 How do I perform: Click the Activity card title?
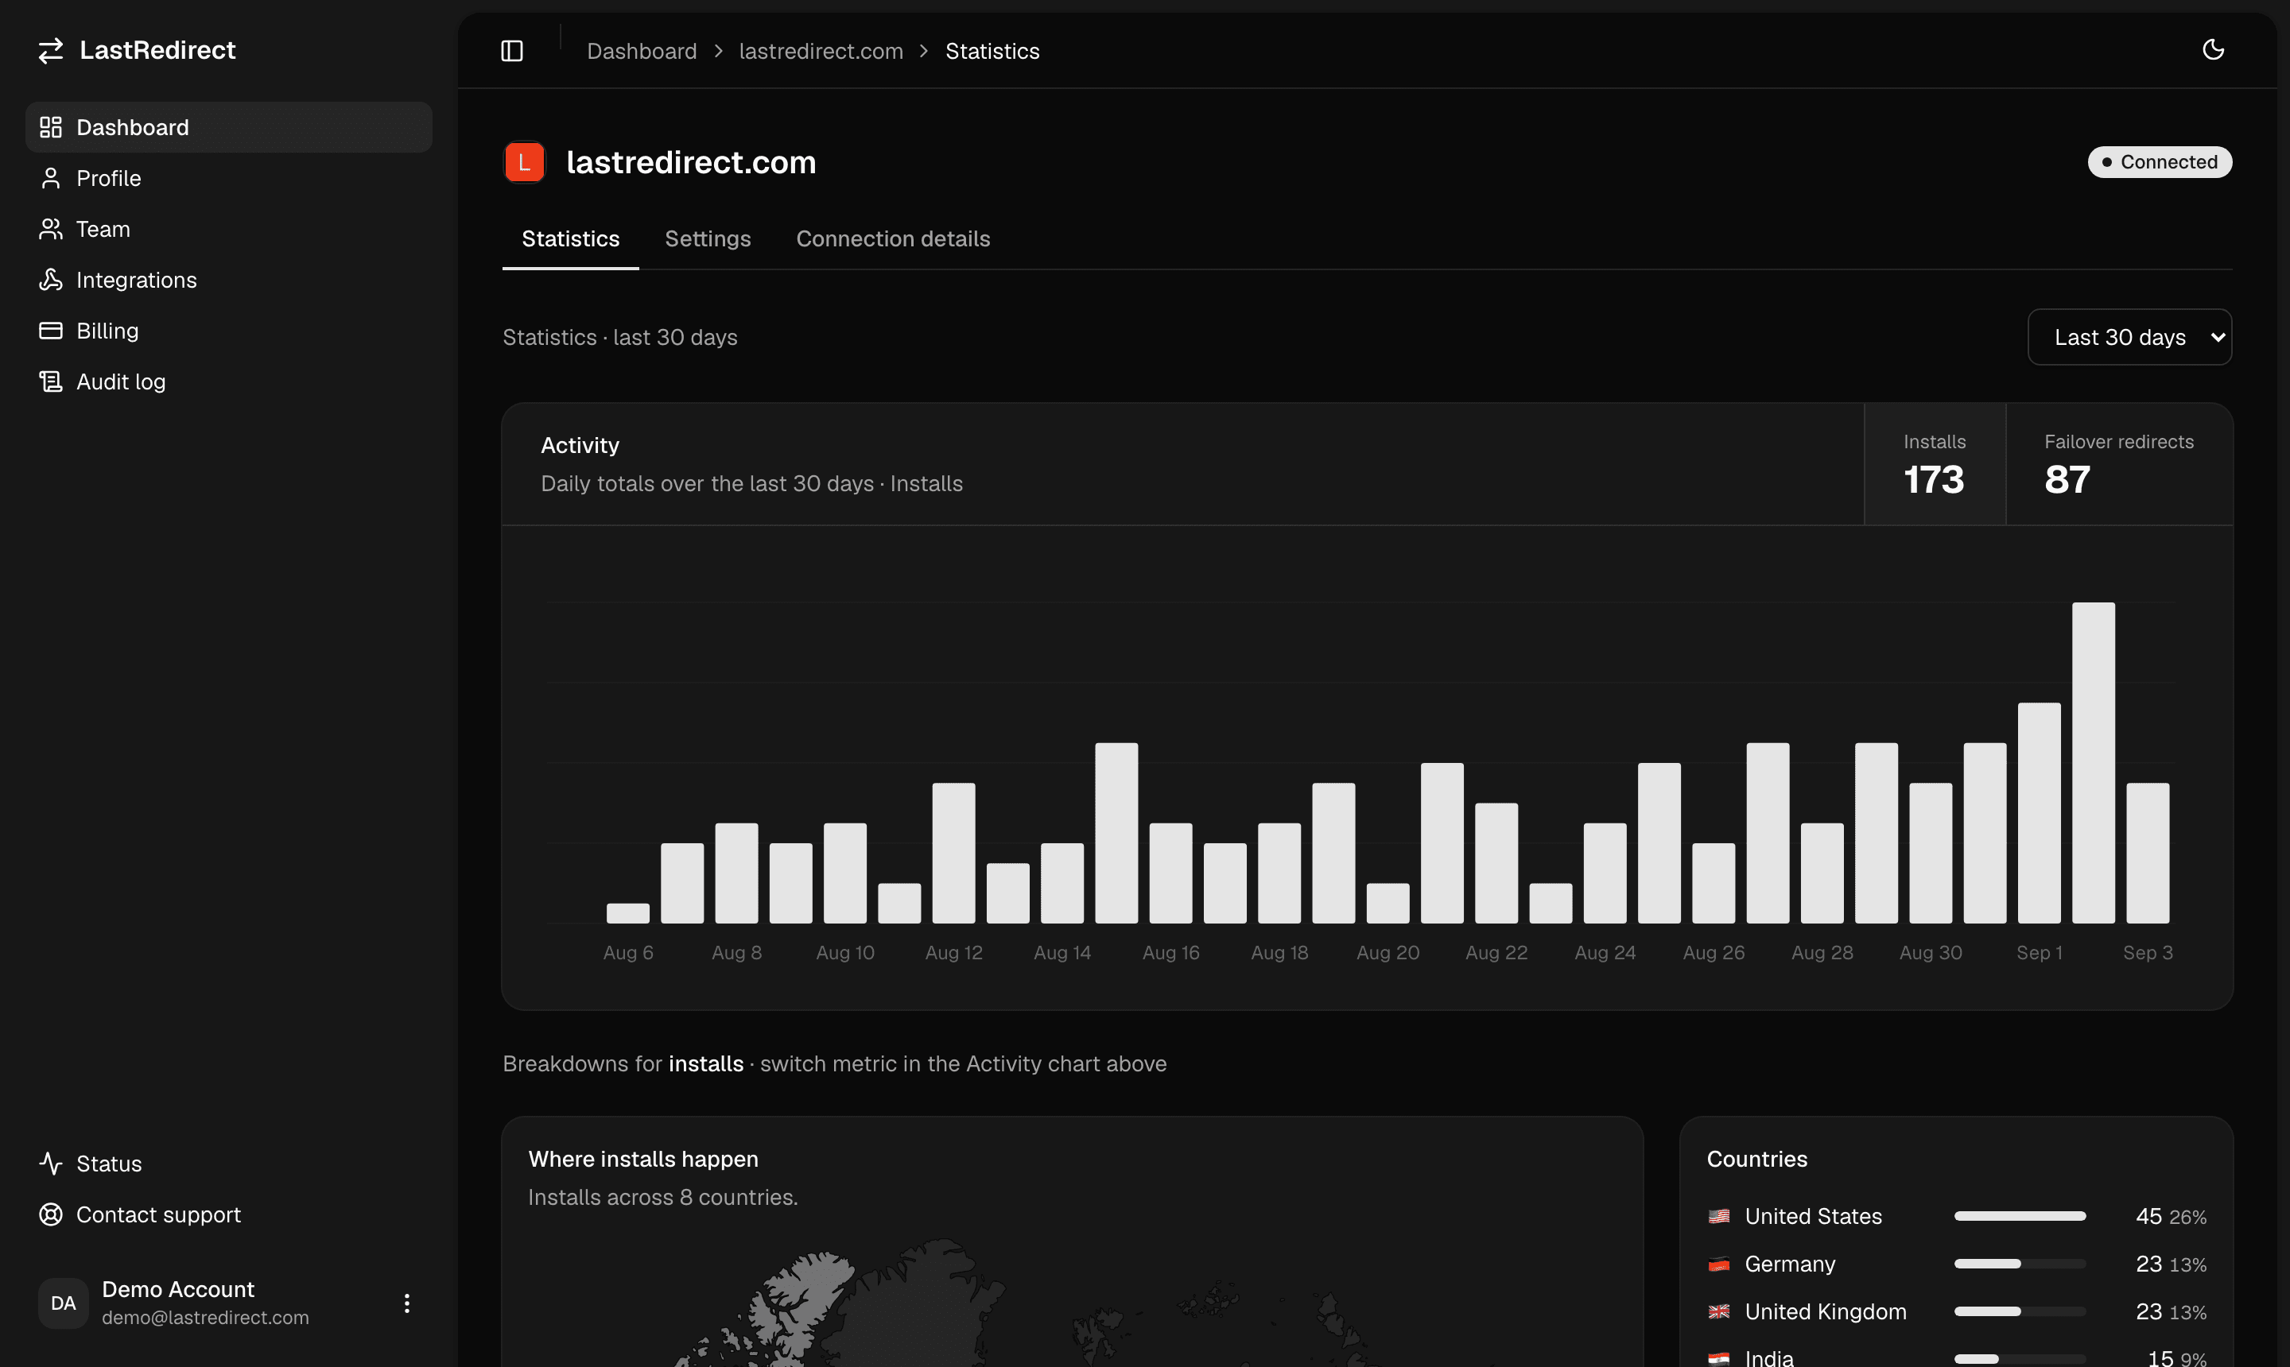coord(580,445)
